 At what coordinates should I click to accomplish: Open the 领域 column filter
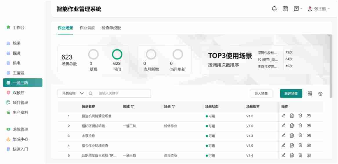132,107
